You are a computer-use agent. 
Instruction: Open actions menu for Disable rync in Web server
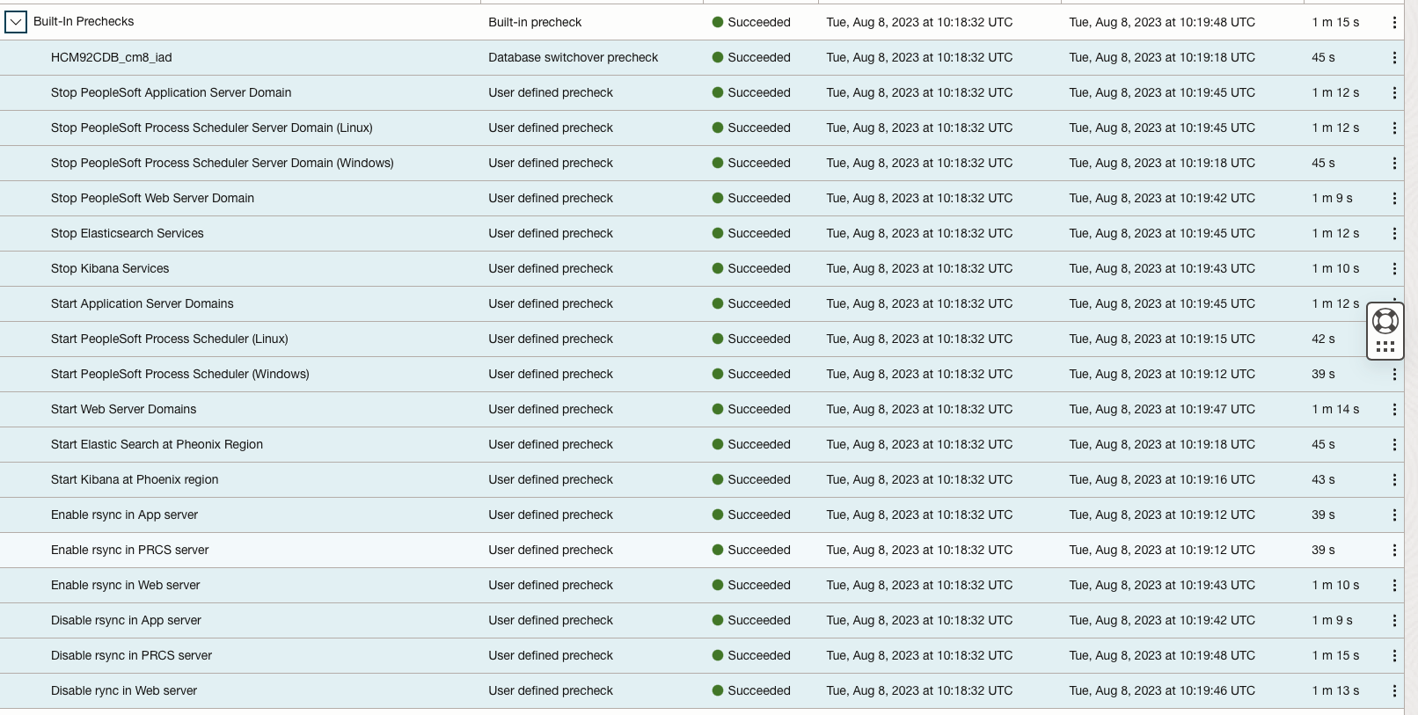1394,690
